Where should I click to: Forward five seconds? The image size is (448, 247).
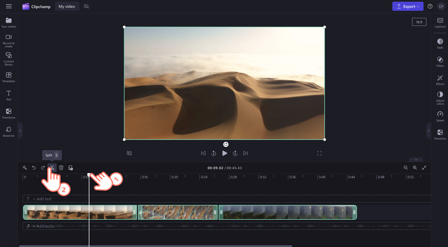click(235, 153)
